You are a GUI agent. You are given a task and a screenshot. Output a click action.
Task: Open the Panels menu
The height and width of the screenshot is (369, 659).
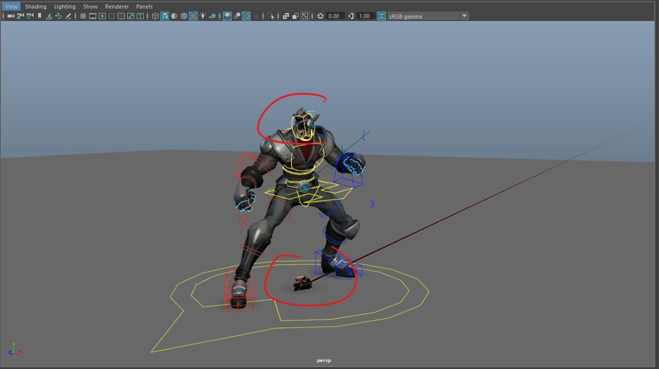point(144,7)
